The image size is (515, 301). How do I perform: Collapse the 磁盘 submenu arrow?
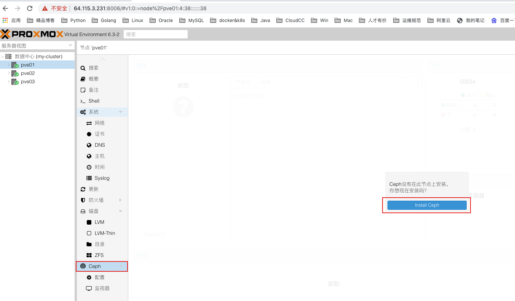[x=121, y=211]
